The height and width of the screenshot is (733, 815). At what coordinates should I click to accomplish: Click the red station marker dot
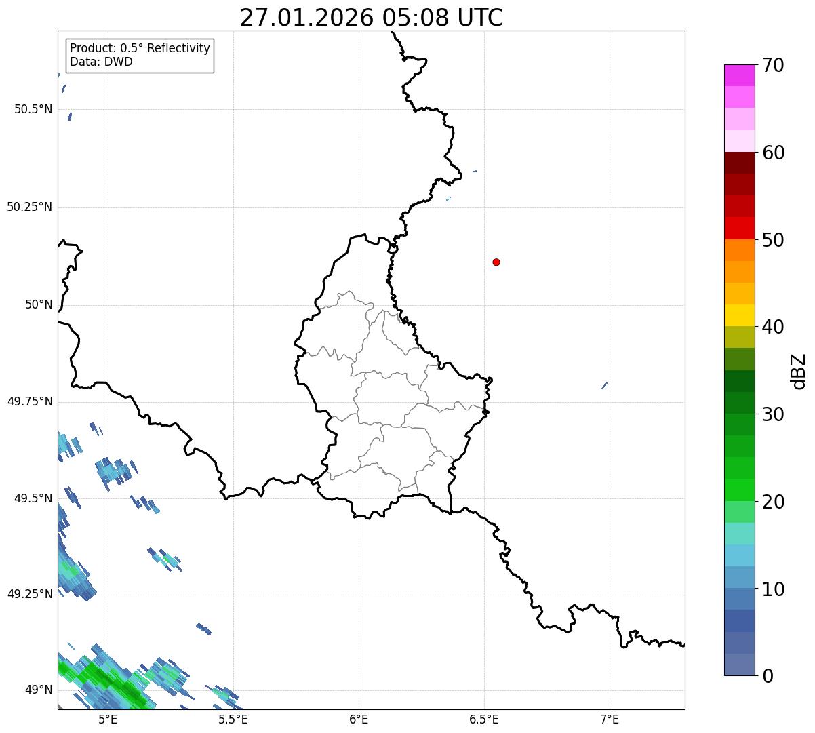[496, 262]
